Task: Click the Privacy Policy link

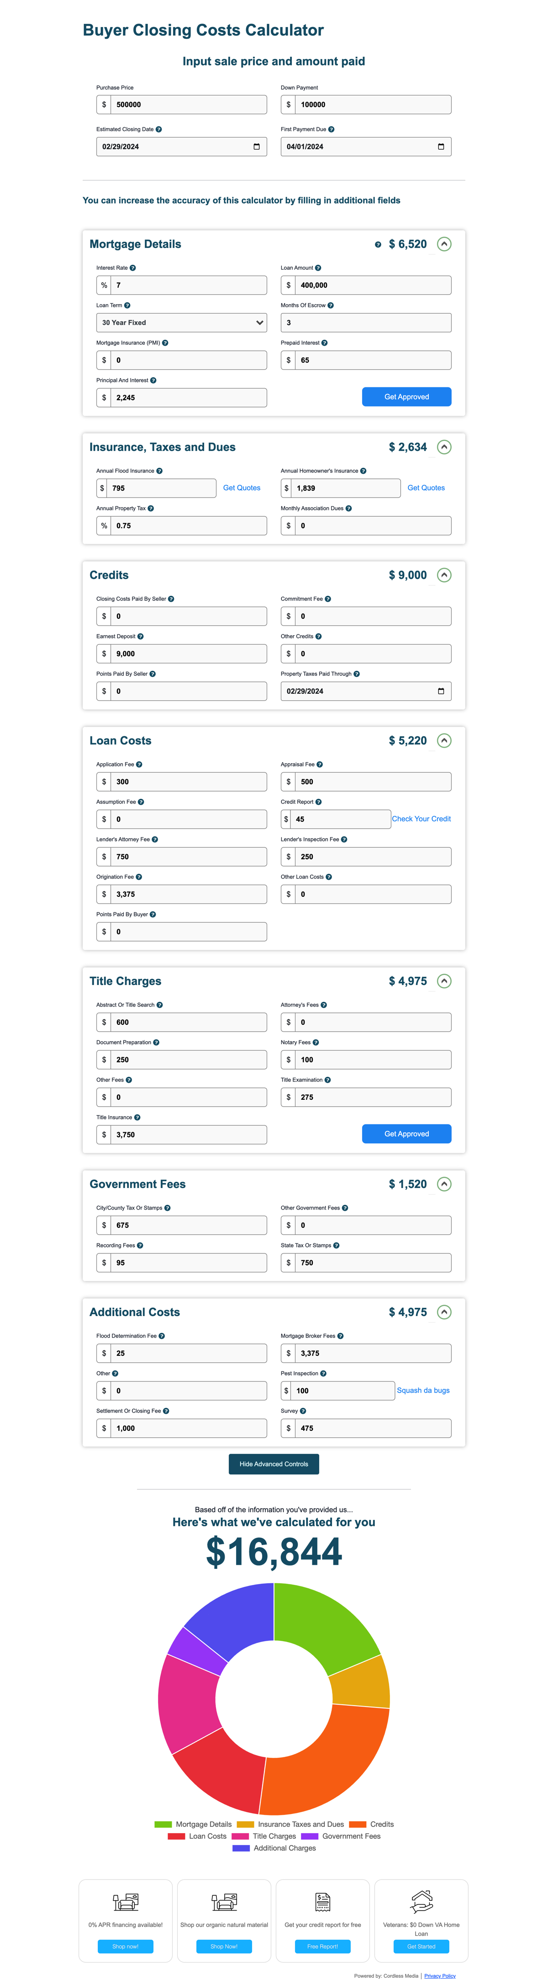Action: pyautogui.click(x=439, y=1976)
